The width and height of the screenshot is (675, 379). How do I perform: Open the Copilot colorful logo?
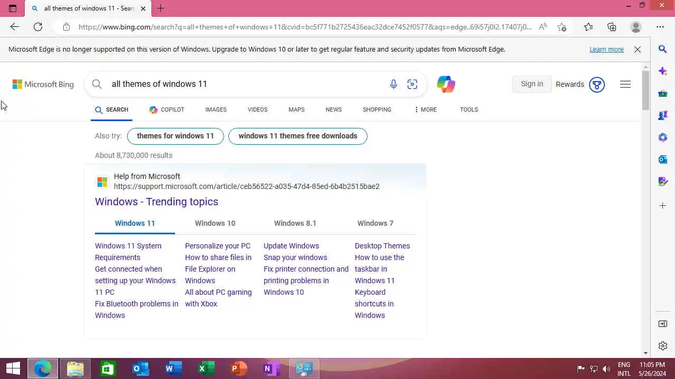446,84
